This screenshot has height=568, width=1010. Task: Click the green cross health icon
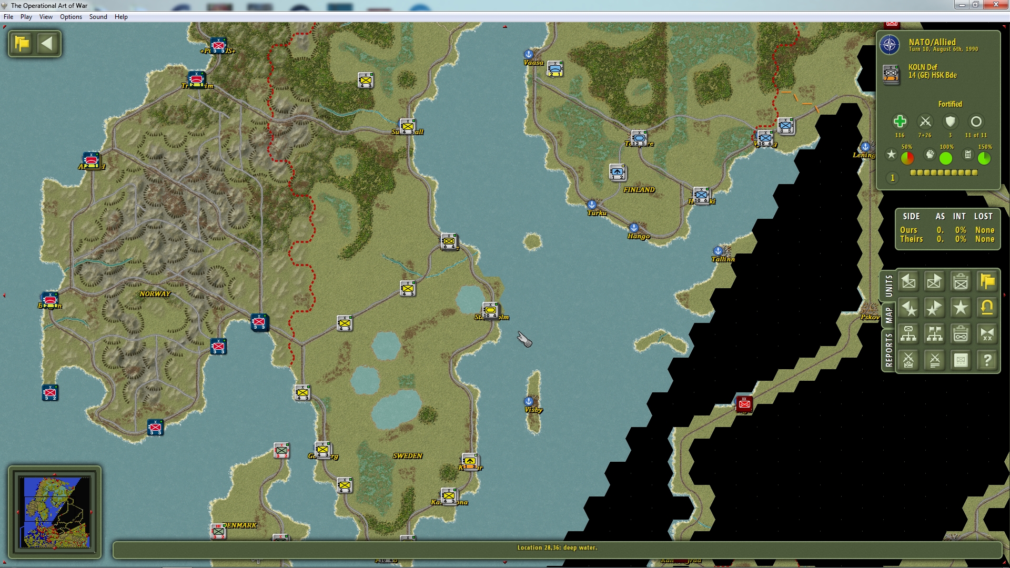pyautogui.click(x=900, y=121)
